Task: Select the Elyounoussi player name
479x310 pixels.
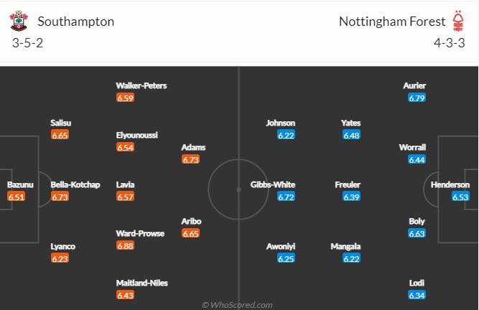Action: [137, 135]
